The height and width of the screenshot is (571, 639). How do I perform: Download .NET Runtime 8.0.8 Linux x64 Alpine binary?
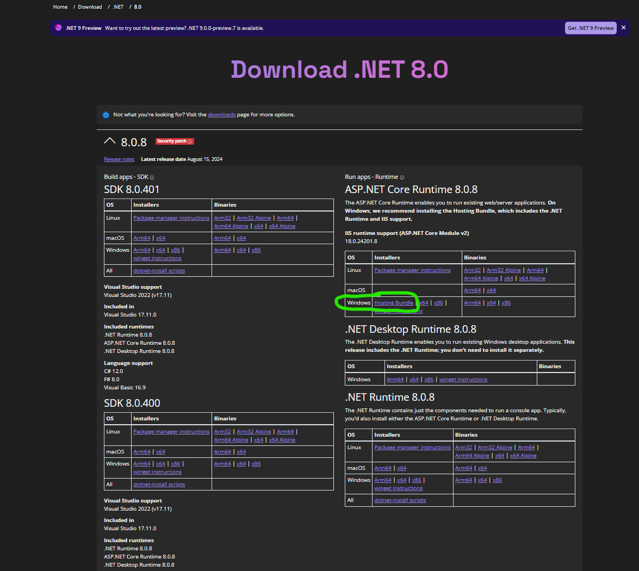523,456
